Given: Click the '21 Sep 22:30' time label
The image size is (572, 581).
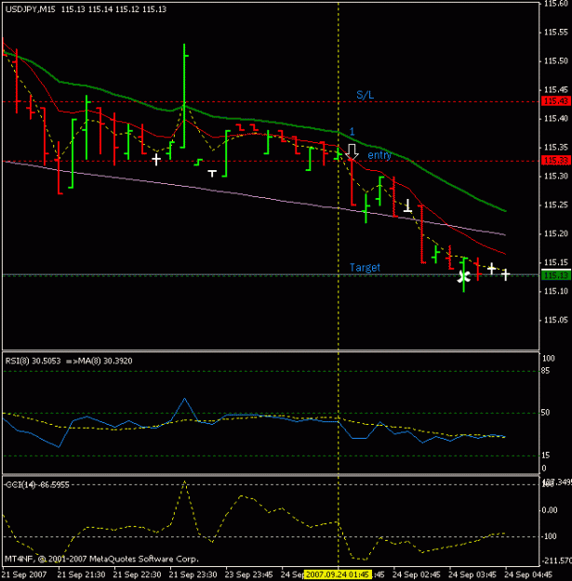Looking at the screenshot, I should tap(137, 574).
